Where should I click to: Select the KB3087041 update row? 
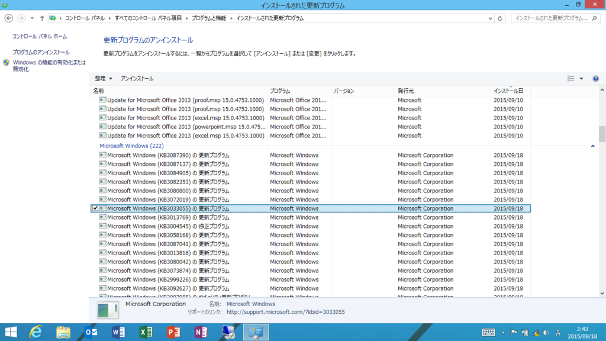click(x=310, y=244)
